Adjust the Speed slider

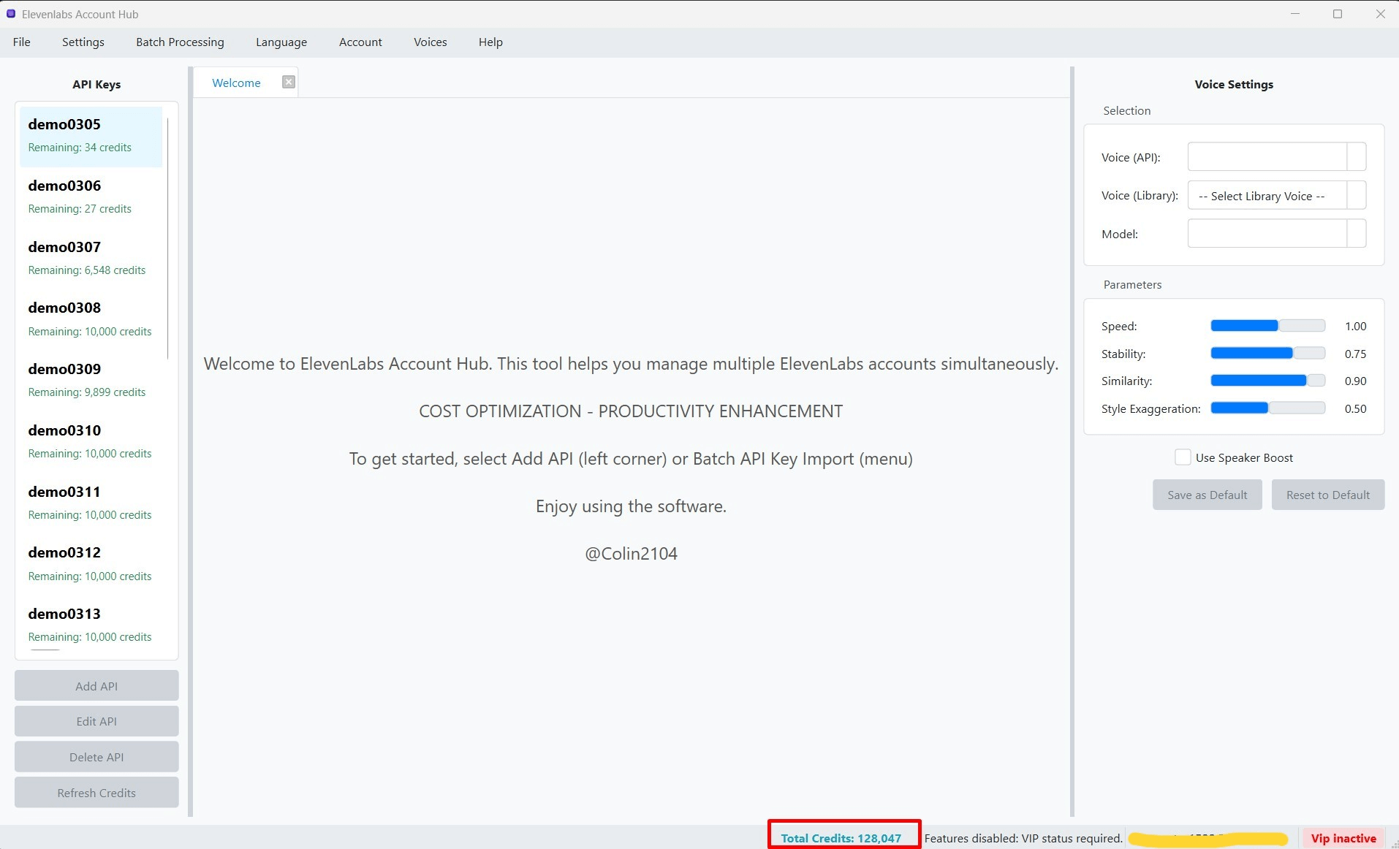(1267, 326)
